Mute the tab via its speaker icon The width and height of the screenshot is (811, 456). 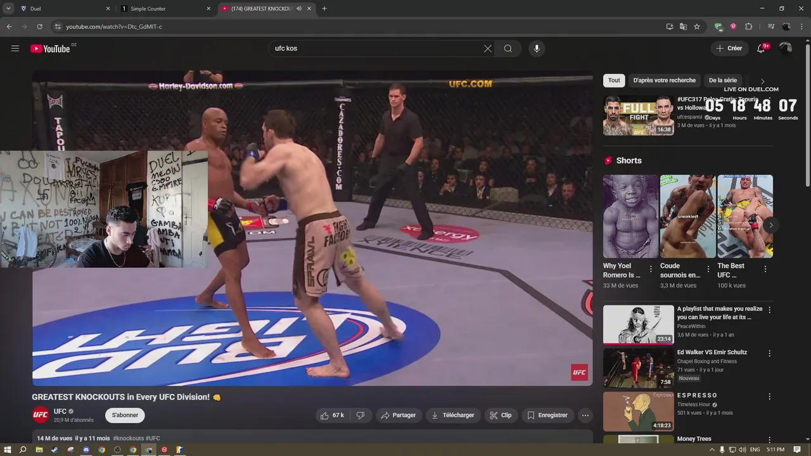click(x=299, y=9)
